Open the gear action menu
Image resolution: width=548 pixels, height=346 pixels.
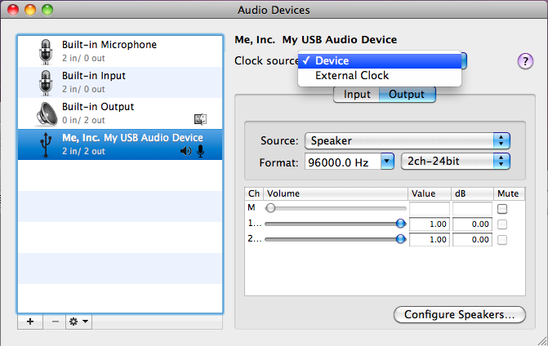[78, 322]
